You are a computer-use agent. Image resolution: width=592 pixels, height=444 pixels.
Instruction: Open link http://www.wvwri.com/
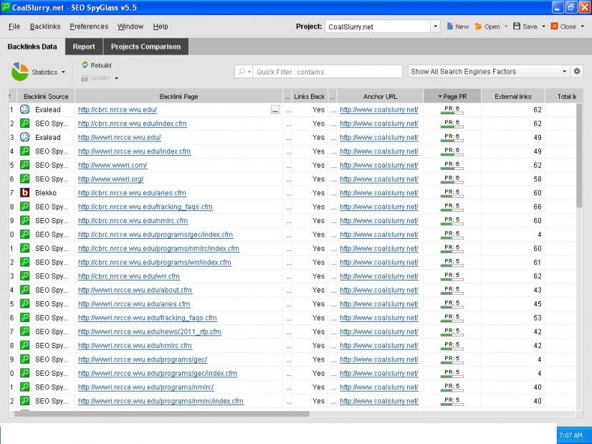click(112, 165)
